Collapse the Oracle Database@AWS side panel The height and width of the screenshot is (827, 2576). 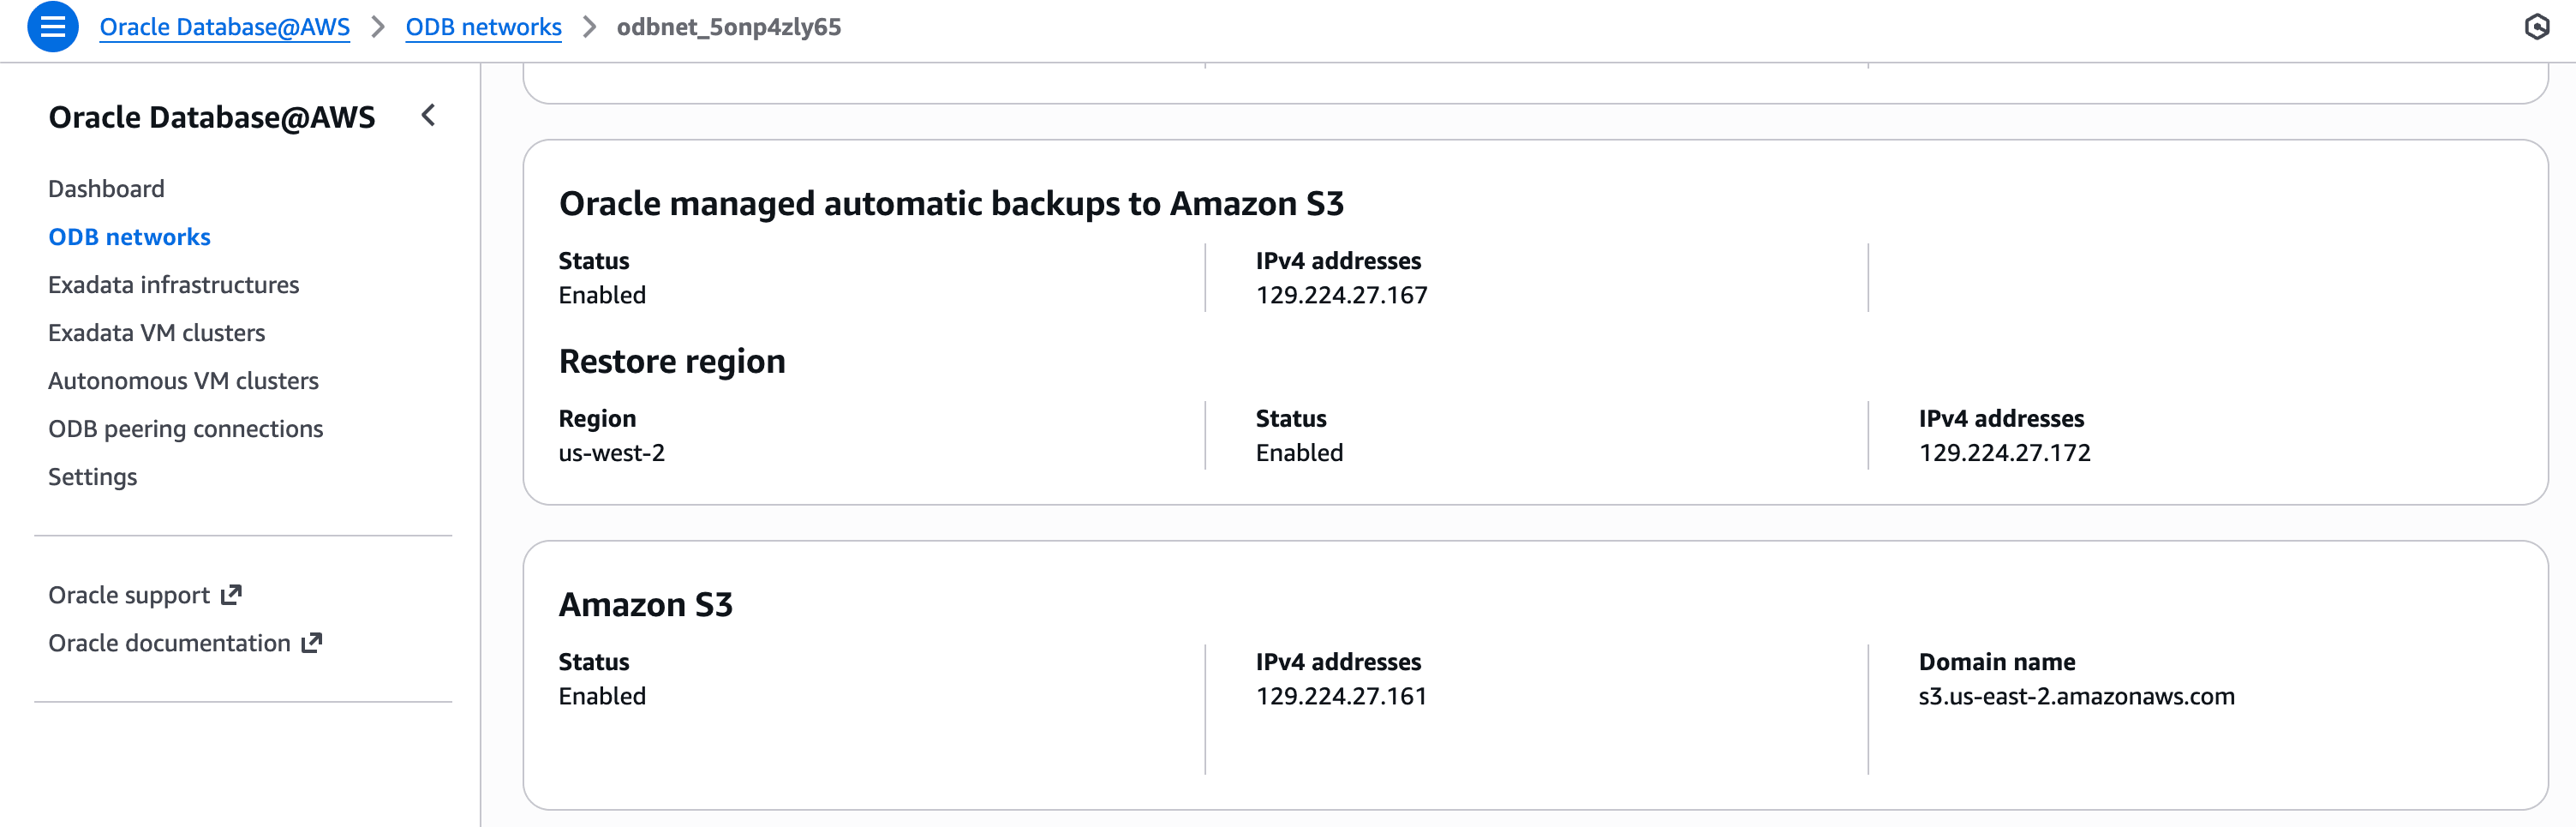point(428,115)
